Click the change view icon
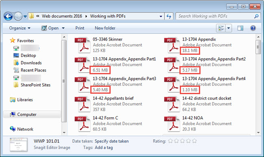 [x=221, y=28]
